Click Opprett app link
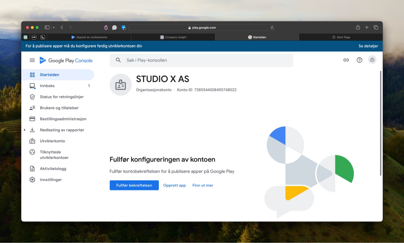The image size is (404, 243). (174, 185)
